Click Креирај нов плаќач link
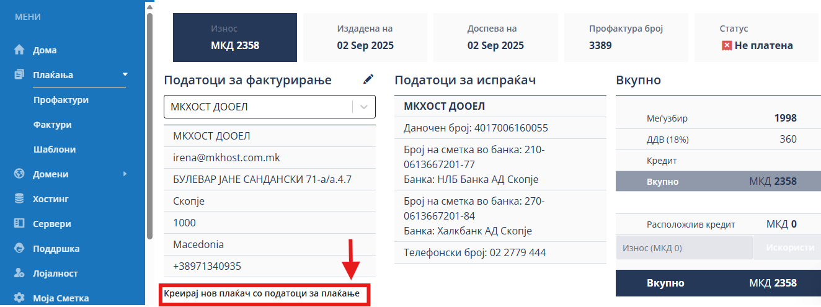 coord(261,293)
